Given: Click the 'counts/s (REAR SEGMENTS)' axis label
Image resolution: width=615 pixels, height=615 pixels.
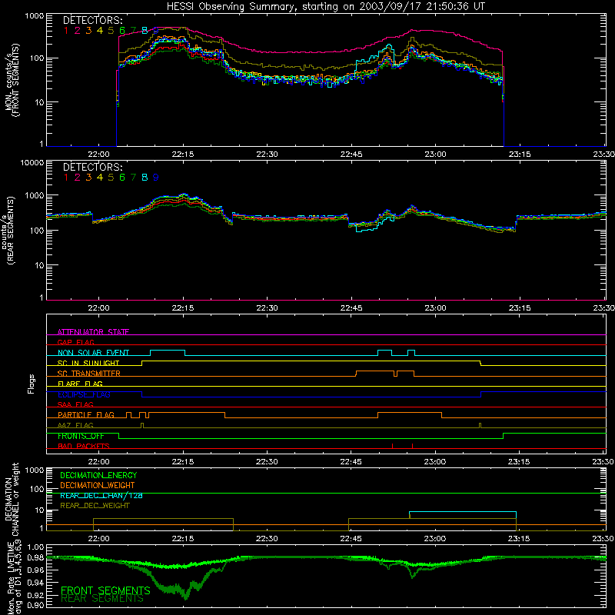Looking at the screenshot, I should (x=7, y=231).
